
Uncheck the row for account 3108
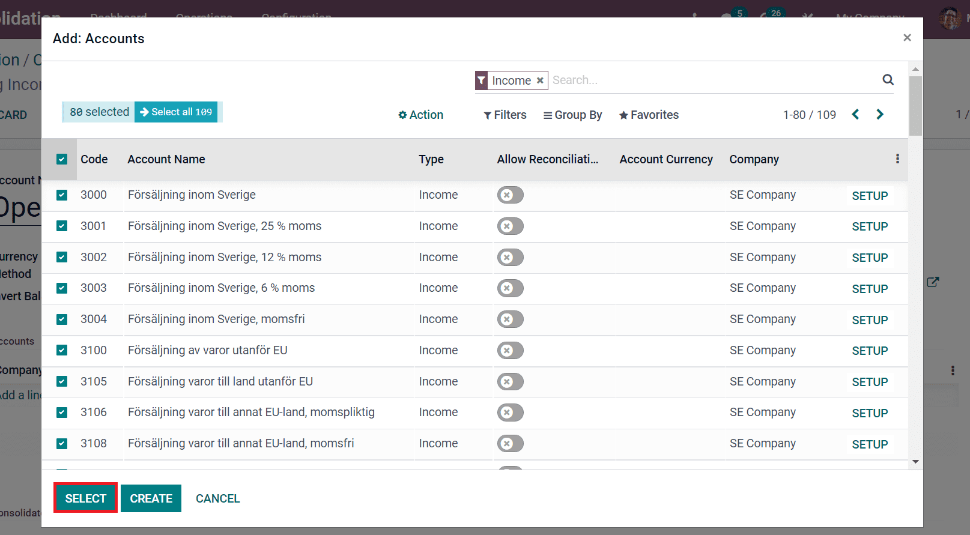pos(62,444)
